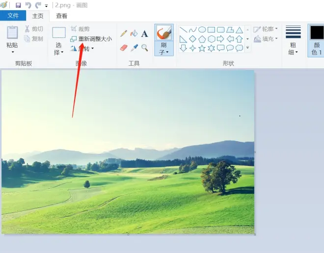This screenshot has height=253, width=324.
Task: Select the Magnifier tool
Action: pos(145,48)
